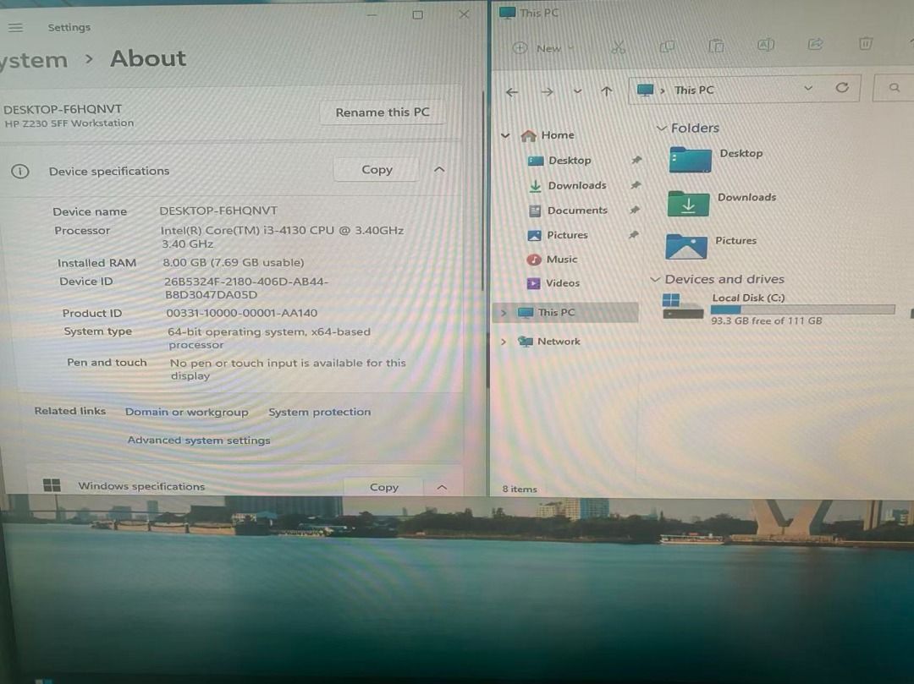Click the Settings window vertical scrollbar
Screen dimensions: 914x684
(x=483, y=192)
